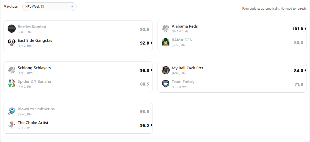Click the BAMA DEN mascot avatar
Screen dimensions: 310x142
pos(166,42)
